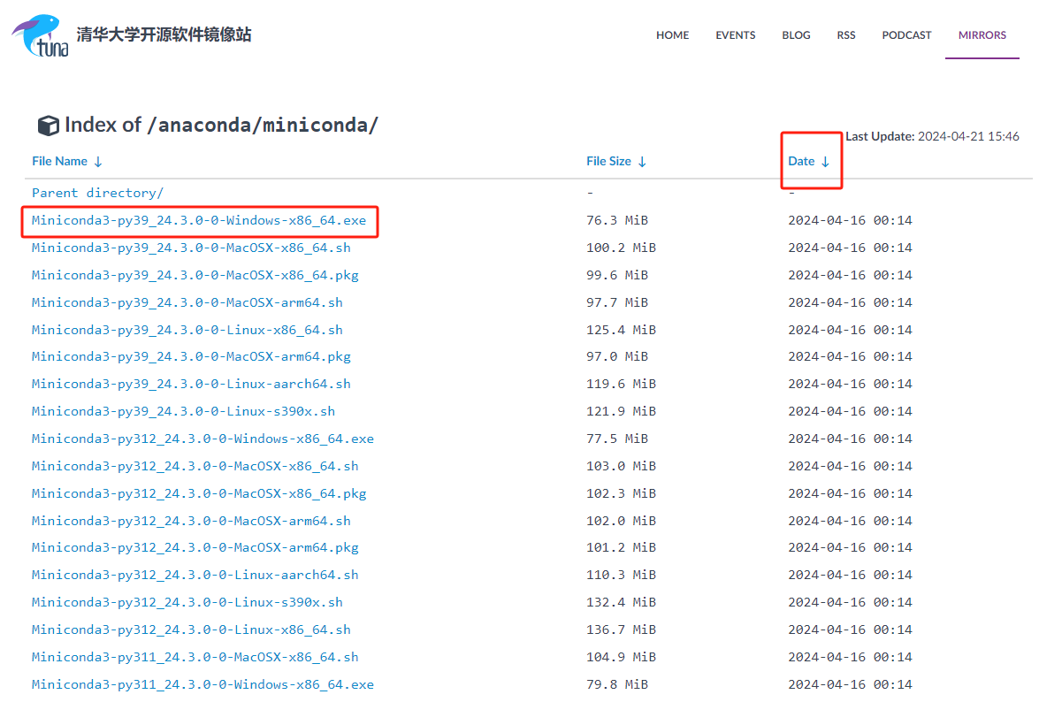Click the 99.6 MiB file size
The width and height of the screenshot is (1039, 702).
[x=617, y=275]
